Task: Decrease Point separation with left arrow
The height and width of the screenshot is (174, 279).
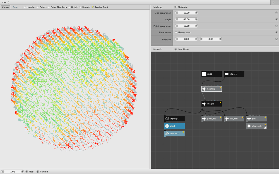Action: tap(177, 26)
